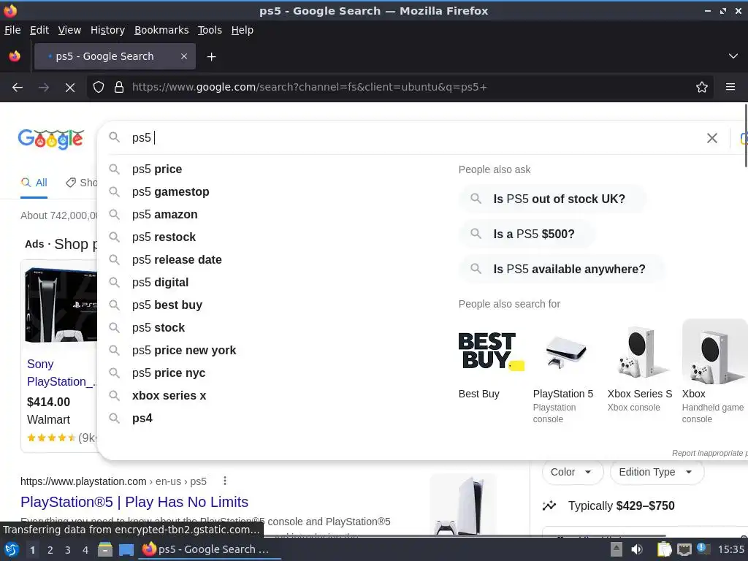This screenshot has height=561, width=748.
Task: Open the Edit menu
Action: pyautogui.click(x=39, y=30)
